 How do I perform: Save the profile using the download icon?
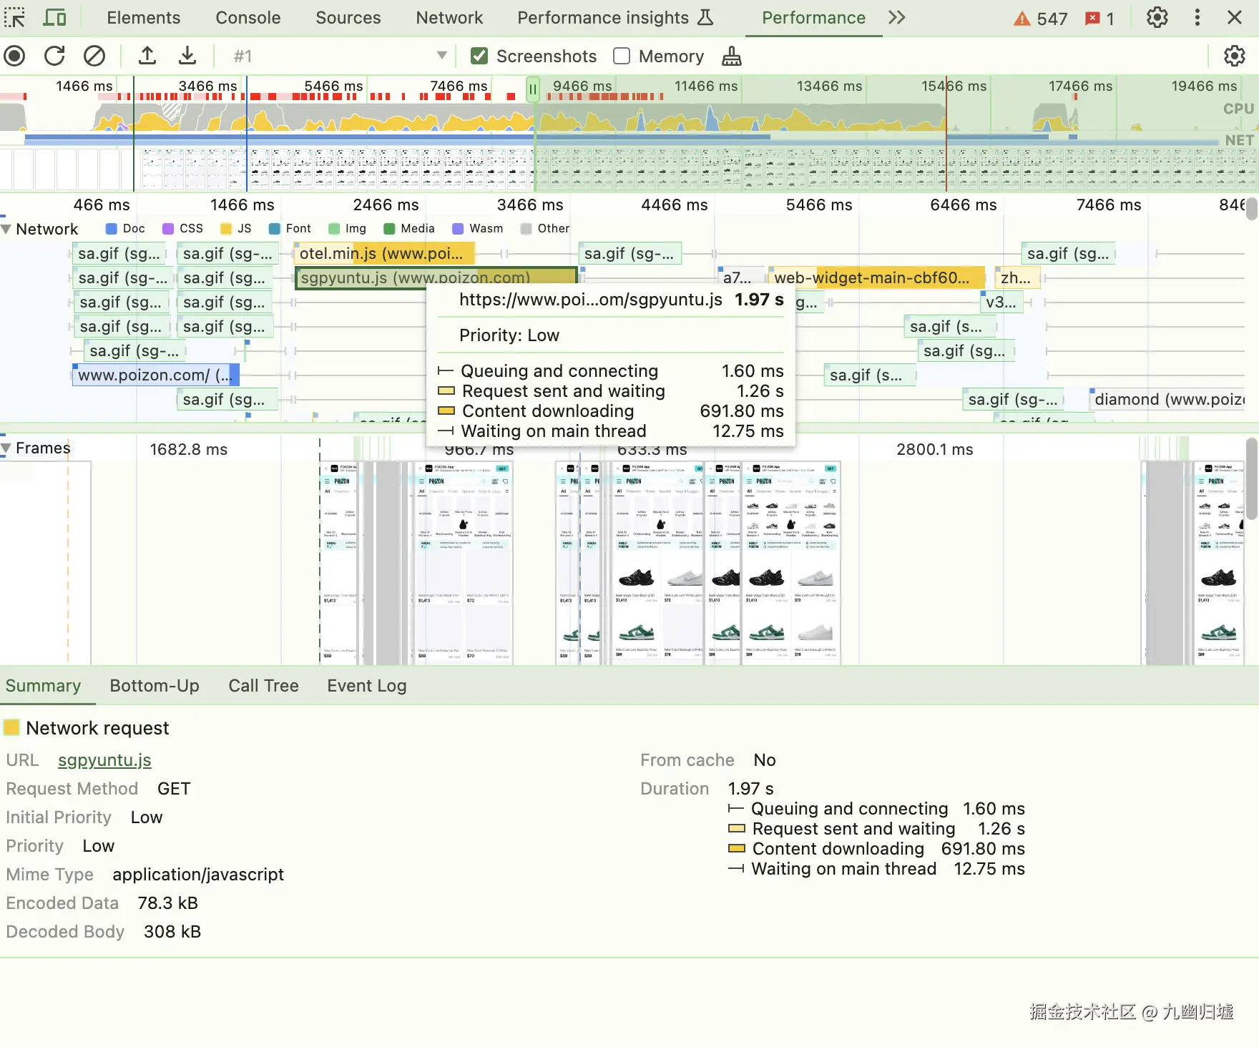[187, 56]
